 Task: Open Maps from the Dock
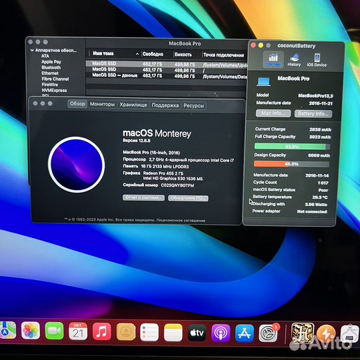point(7,331)
